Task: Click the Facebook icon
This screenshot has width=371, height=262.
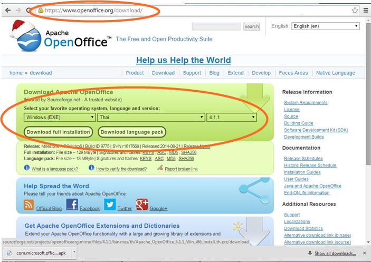Action: point(72,205)
